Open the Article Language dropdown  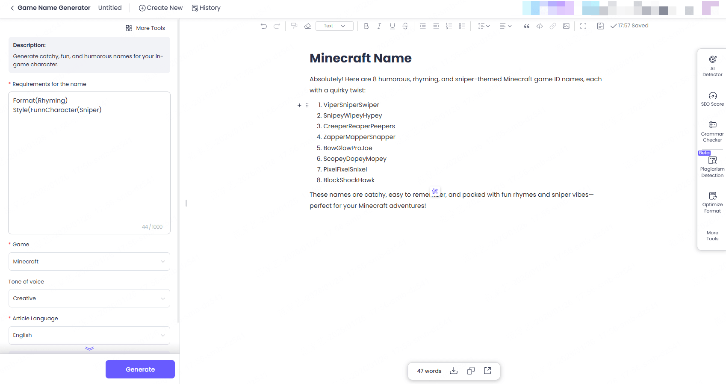[89, 335]
